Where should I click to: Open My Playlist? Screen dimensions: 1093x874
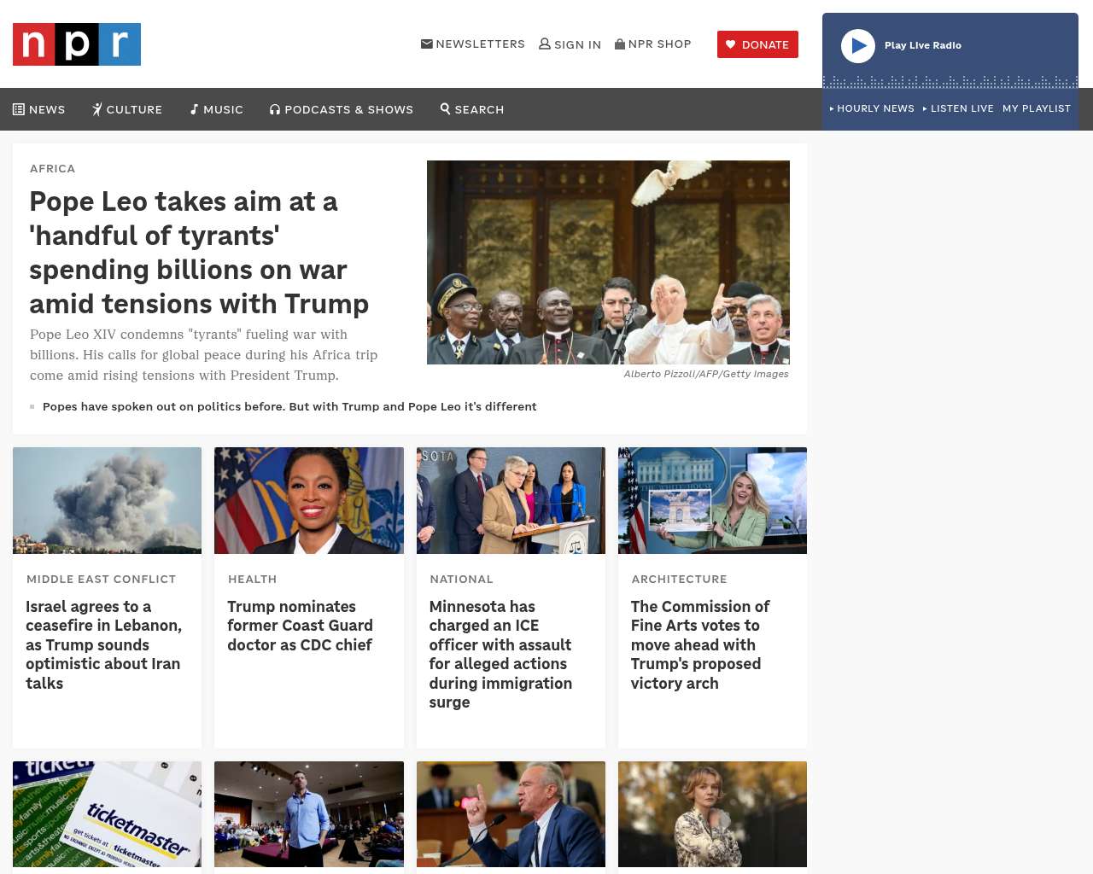pos(1037,108)
